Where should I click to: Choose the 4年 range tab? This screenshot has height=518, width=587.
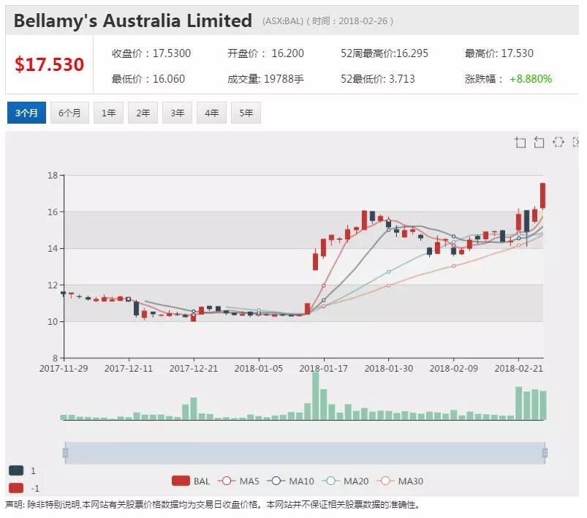pyautogui.click(x=211, y=113)
